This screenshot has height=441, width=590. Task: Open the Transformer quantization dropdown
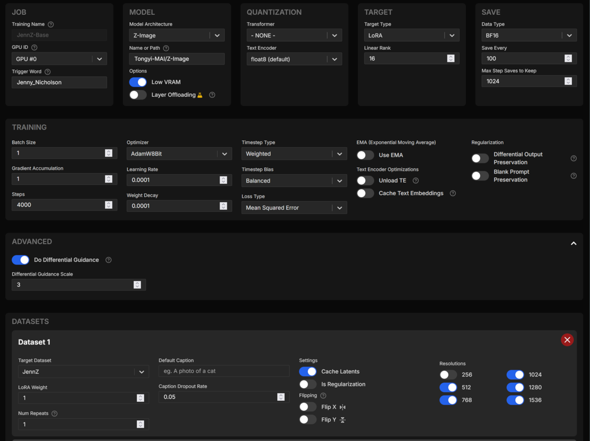[x=294, y=35]
